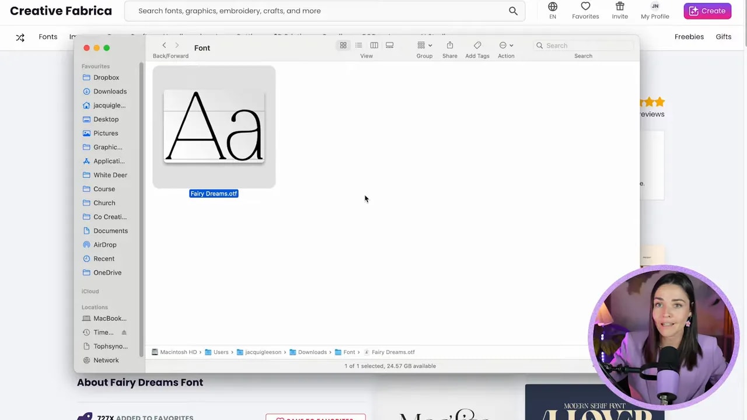The width and height of the screenshot is (747, 420).
Task: Open Downloads in the path bar
Action: coord(312,352)
